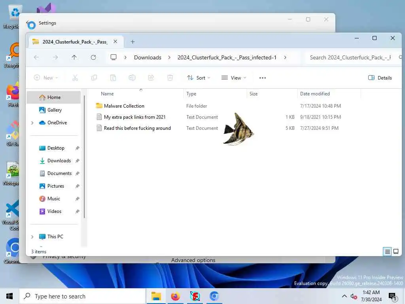Click the This PC monitor icon in the address bar
405x304 pixels.
(114, 57)
